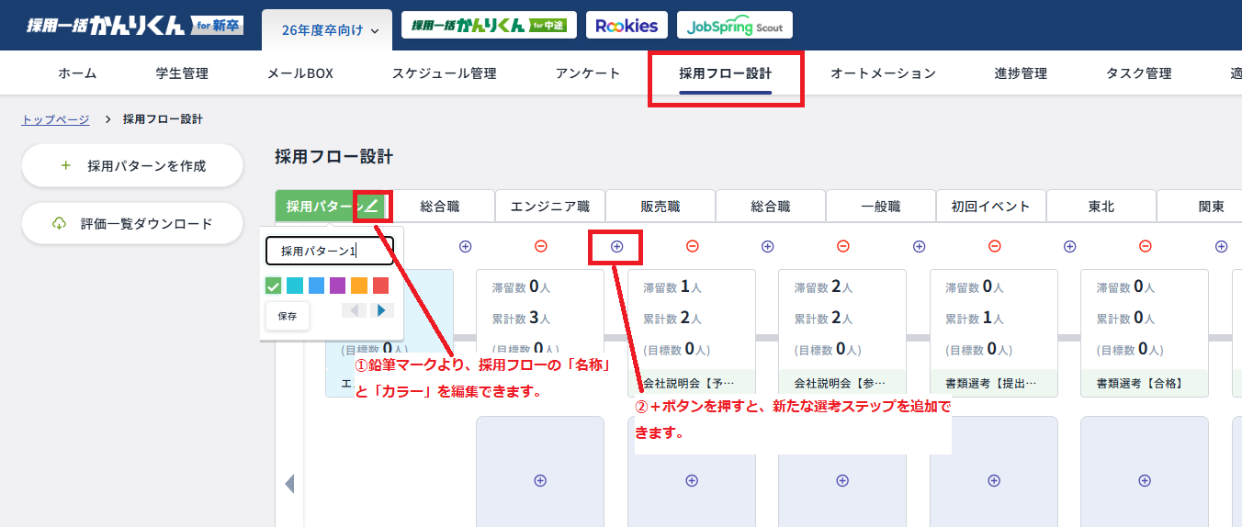
Task: Click plus icon just before 会社説明会【予… card
Action: [x=617, y=246]
